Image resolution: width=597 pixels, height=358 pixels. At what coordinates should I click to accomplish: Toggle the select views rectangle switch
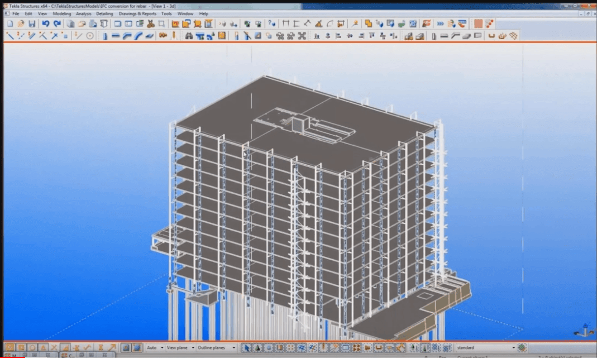click(x=346, y=348)
